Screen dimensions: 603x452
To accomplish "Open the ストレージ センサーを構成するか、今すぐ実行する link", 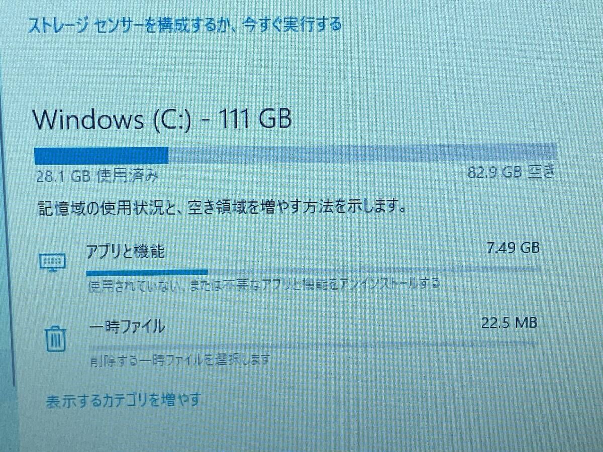I will coord(184,25).
